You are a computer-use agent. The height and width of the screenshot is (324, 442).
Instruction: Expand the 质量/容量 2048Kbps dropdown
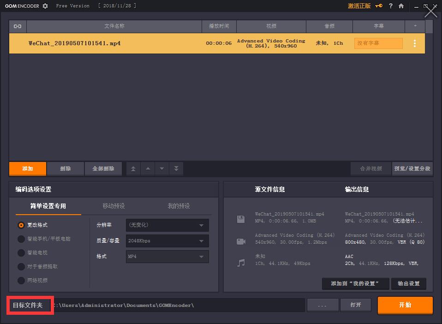click(x=167, y=241)
